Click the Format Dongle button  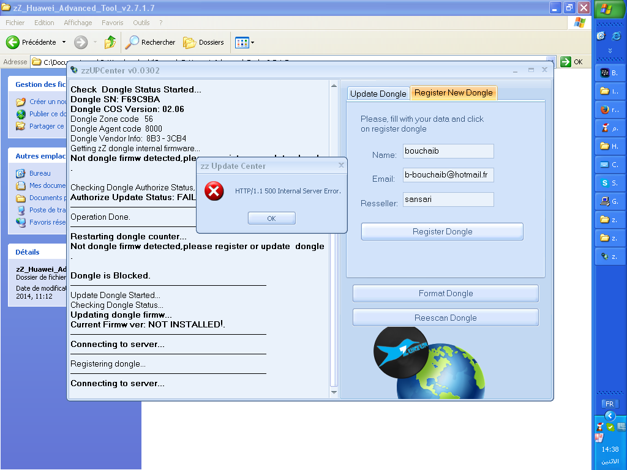[x=446, y=293]
